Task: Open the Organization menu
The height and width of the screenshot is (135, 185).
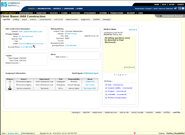Action: 44,9
